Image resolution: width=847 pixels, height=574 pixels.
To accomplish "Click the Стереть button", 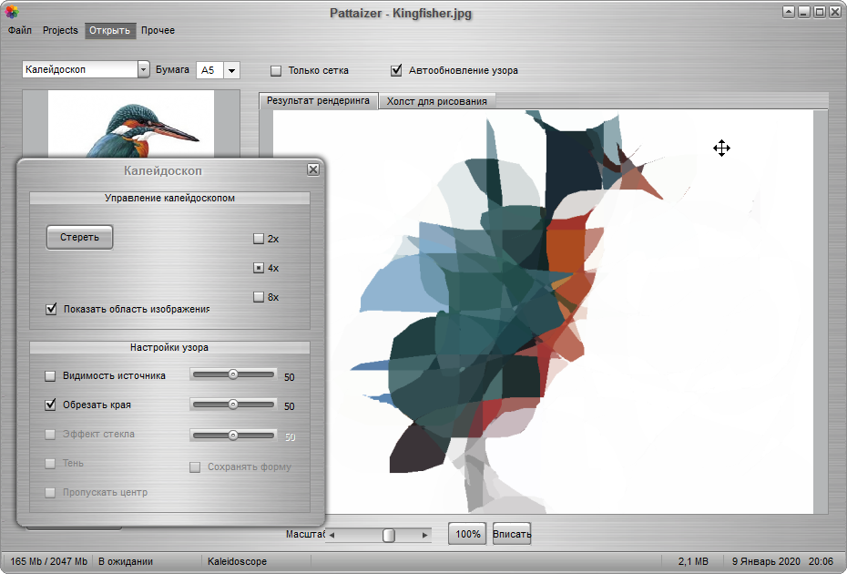I will click(79, 237).
